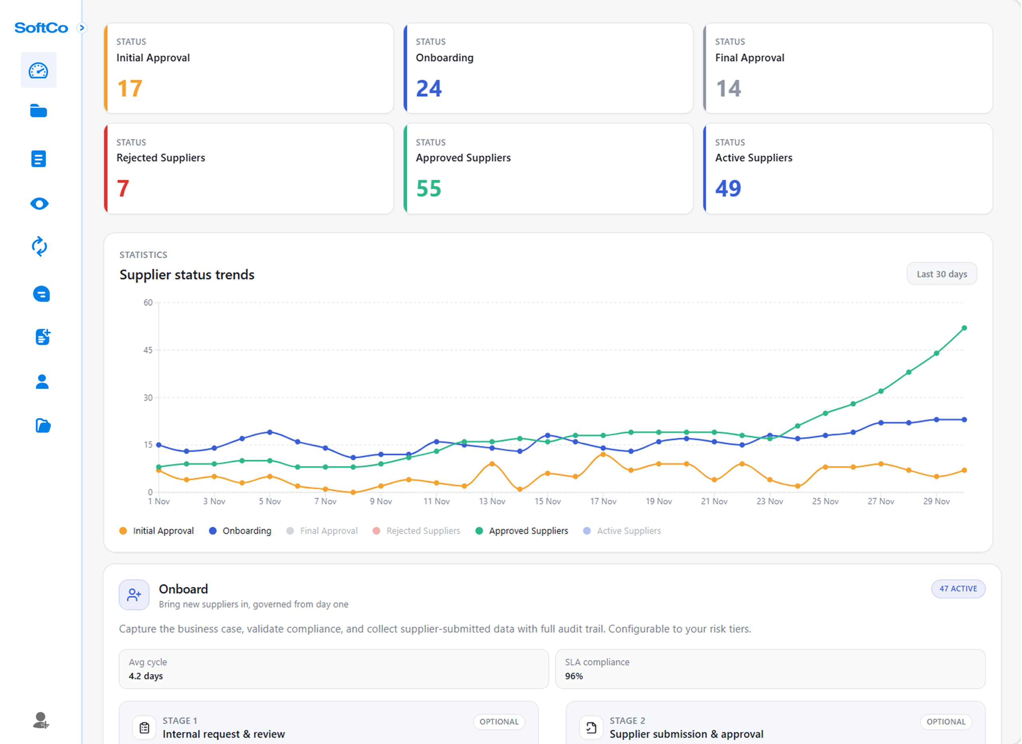The height and width of the screenshot is (744, 1022).
Task: Click the eye watch icon in sidebar
Action: point(39,204)
